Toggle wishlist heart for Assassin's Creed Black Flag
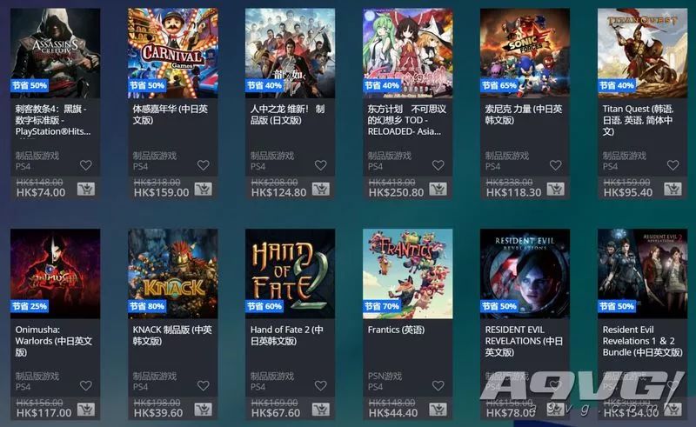The width and height of the screenshot is (696, 427). [85, 165]
